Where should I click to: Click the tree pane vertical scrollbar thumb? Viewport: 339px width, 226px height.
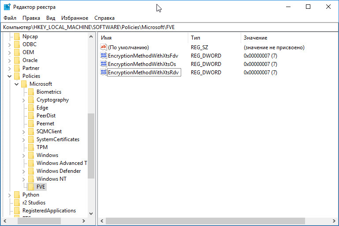[91, 146]
